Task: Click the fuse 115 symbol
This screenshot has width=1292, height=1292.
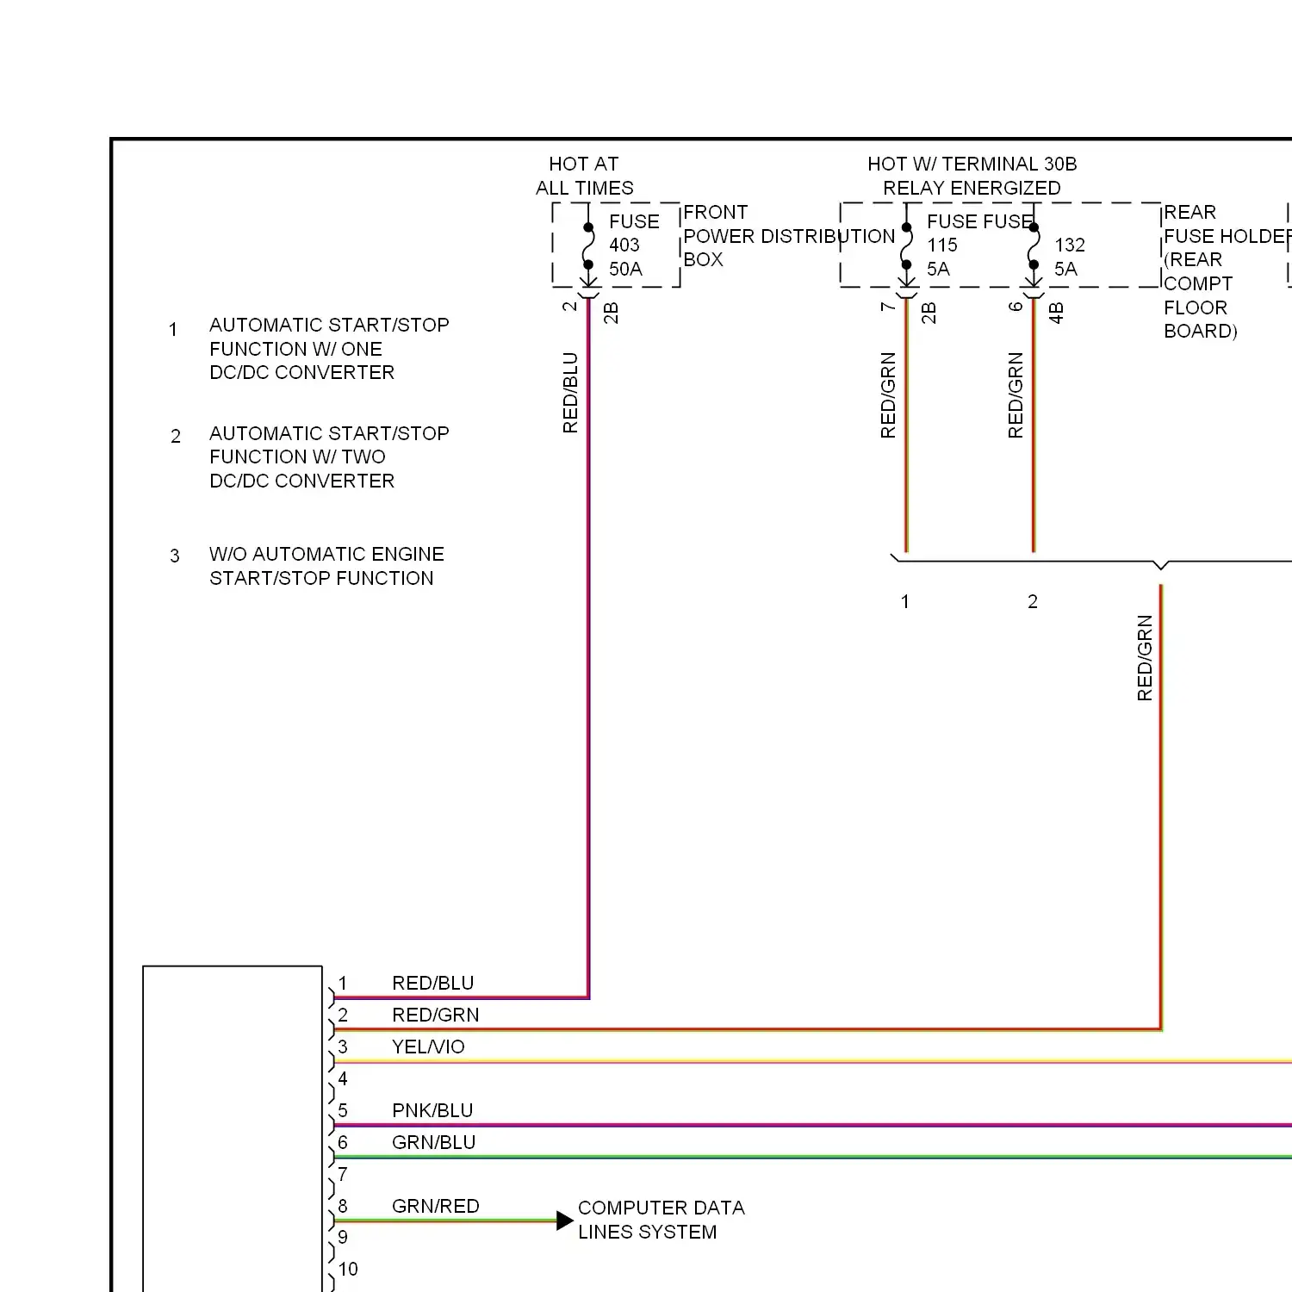Action: pos(906,246)
